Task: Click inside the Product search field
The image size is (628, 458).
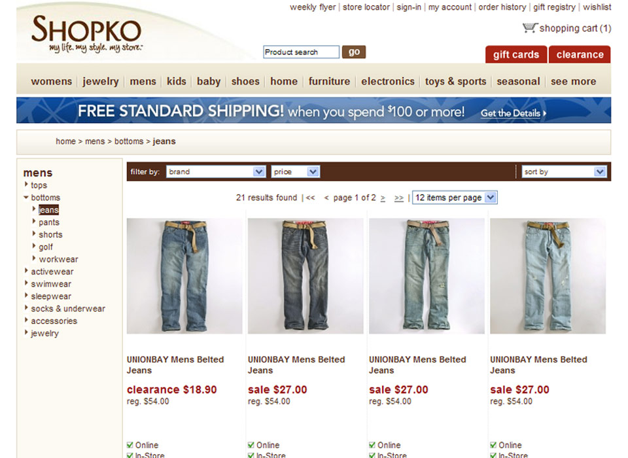Action: pyautogui.click(x=301, y=52)
